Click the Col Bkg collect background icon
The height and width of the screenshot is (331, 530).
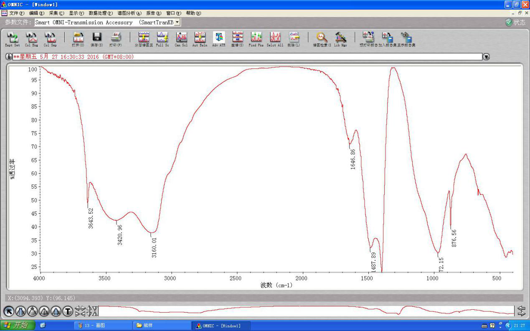point(31,39)
